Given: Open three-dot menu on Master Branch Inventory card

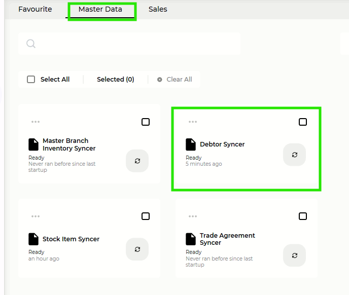Looking at the screenshot, I should click(x=36, y=122).
